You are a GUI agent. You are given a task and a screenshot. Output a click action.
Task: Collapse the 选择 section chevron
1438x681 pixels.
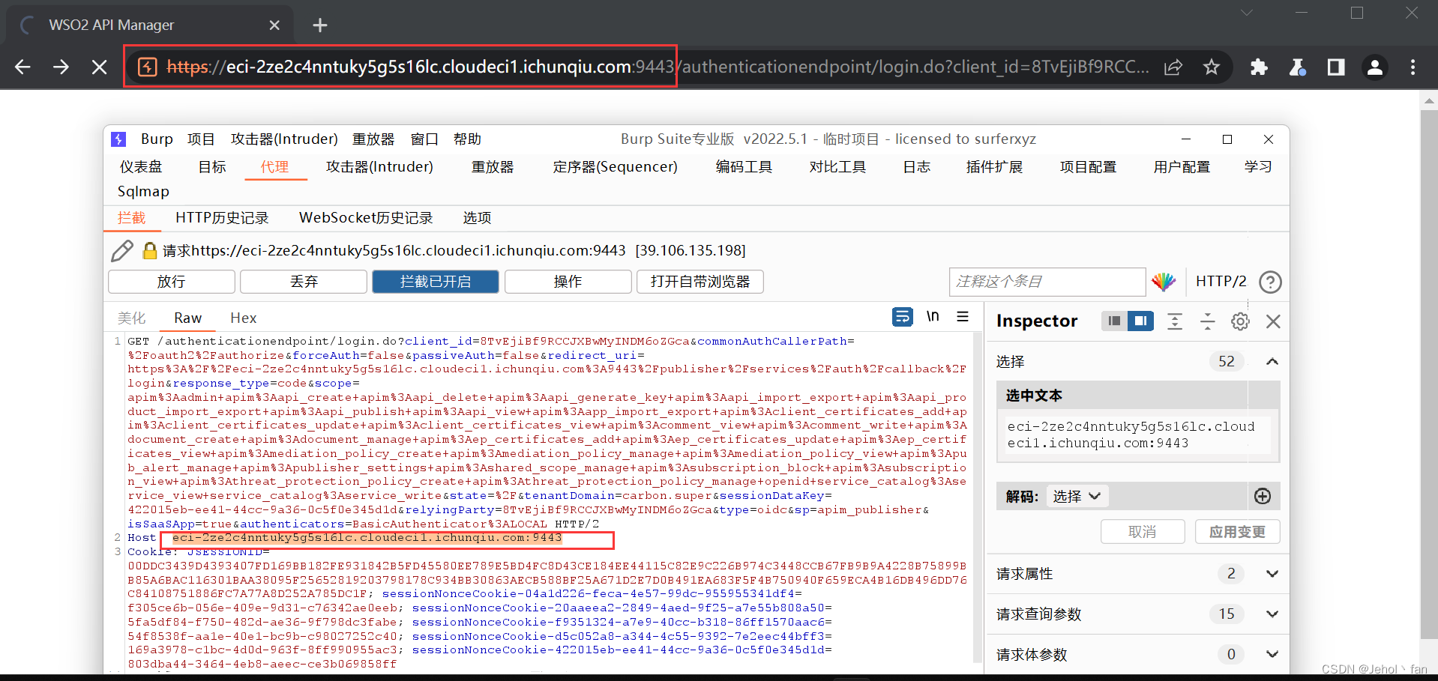[1272, 362]
